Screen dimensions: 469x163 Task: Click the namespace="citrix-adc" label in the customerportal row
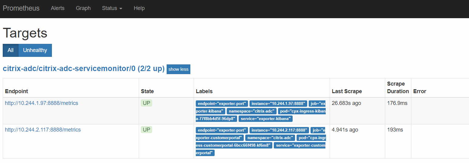tap(270, 138)
